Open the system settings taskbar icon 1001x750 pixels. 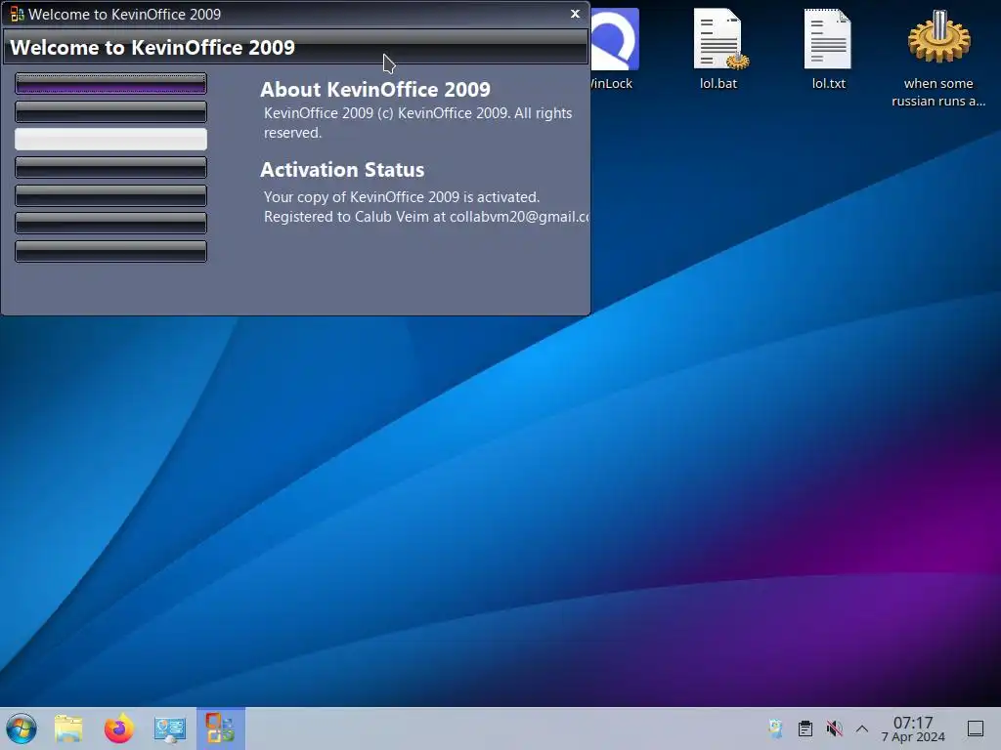170,729
